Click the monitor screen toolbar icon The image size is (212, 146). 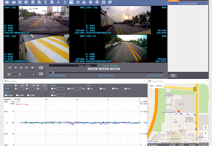(20, 2)
